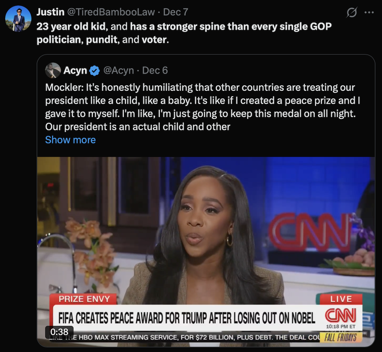
Task: Open the Dec 7 post timestamp
Action: tap(175, 12)
